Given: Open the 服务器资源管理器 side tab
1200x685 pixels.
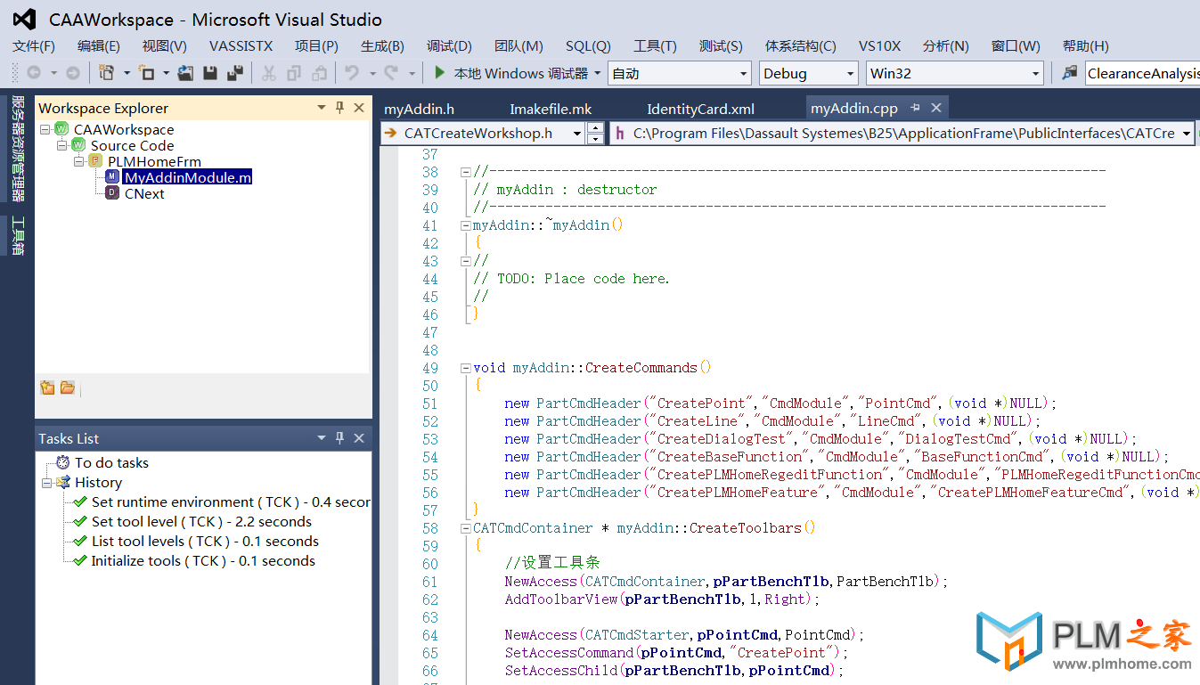Looking at the screenshot, I should (18, 150).
